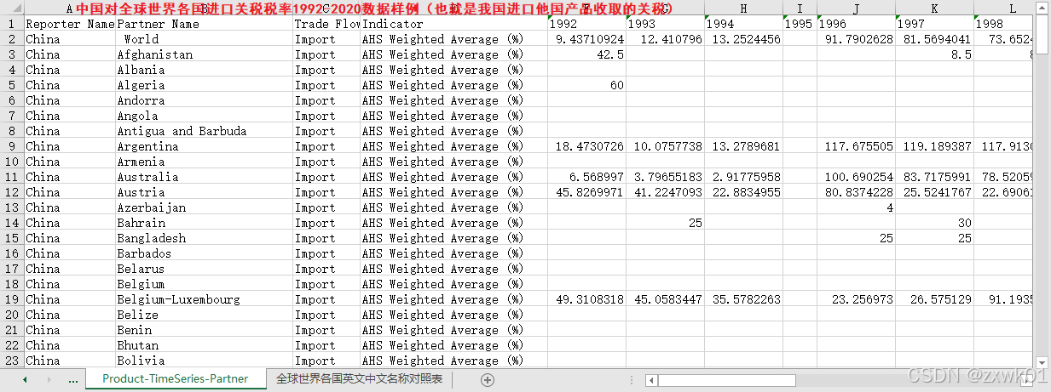The width and height of the screenshot is (1051, 392).
Task: Click the value 49.3108318 in Belgium-Luxembourg row
Action: click(x=587, y=299)
